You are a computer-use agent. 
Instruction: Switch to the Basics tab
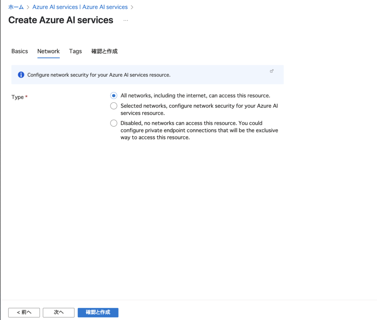click(20, 51)
